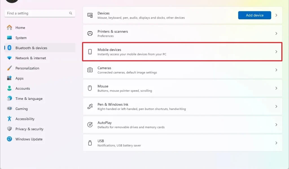This screenshot has width=289, height=169.
Task: Click the Apps icon in sidebar
Action: 9,78
